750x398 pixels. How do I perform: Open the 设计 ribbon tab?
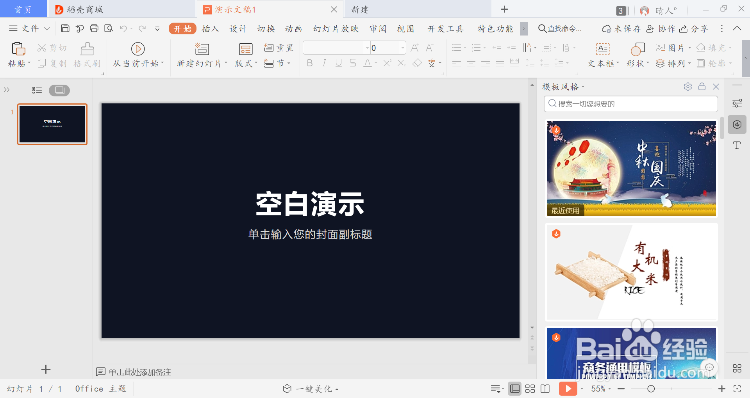238,28
